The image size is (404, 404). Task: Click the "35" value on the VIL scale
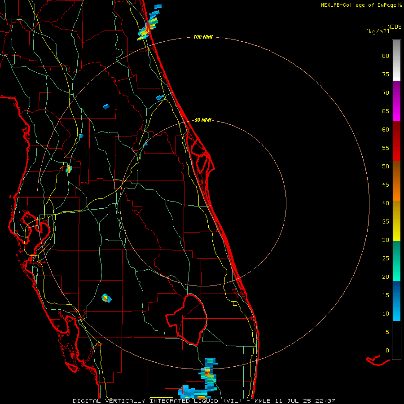[x=386, y=222]
